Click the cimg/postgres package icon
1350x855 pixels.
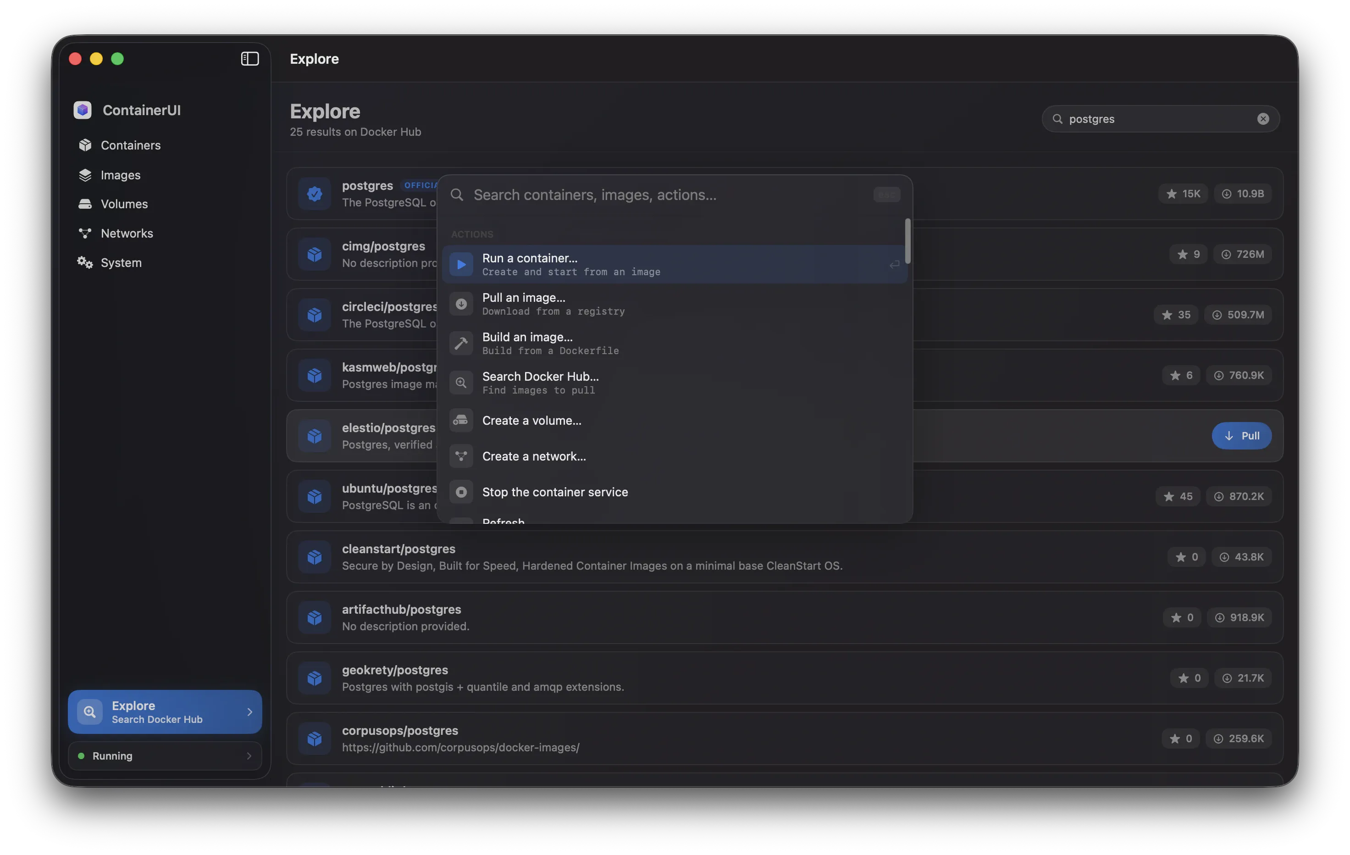tap(315, 254)
